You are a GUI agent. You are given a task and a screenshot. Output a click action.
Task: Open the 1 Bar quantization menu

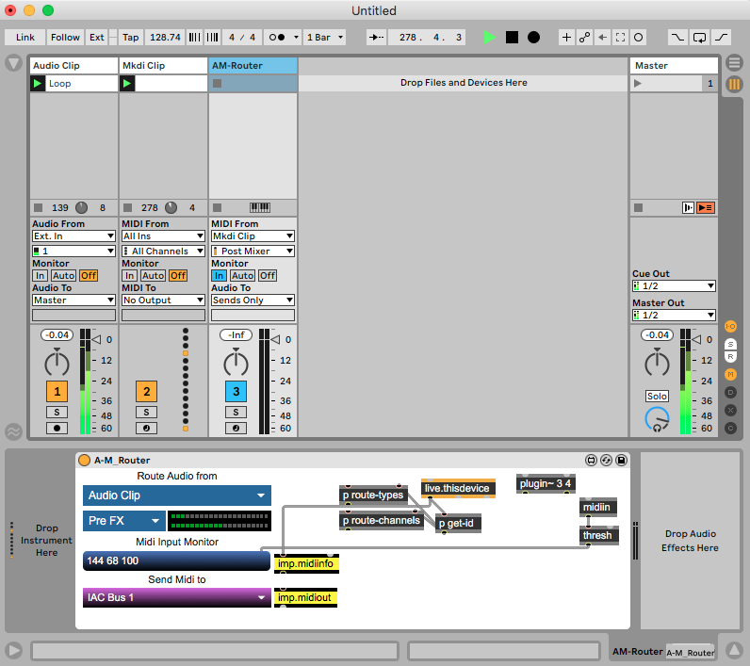pyautogui.click(x=324, y=38)
